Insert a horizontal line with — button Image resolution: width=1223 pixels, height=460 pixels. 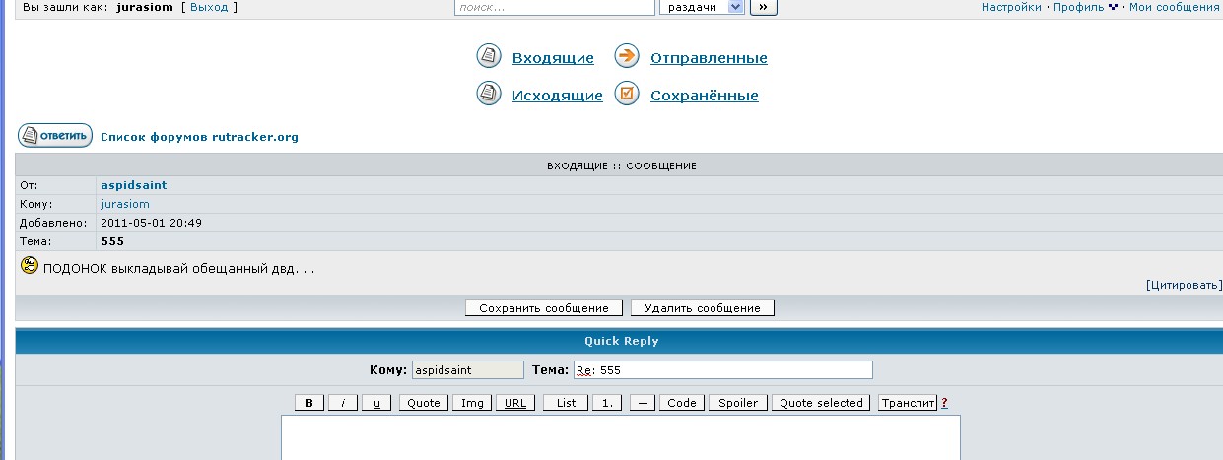click(x=642, y=403)
